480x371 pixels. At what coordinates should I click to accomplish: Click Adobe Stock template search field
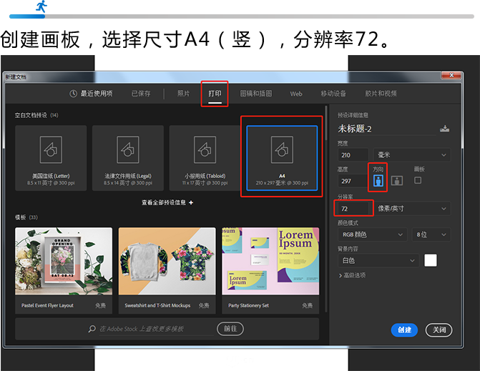tap(156, 329)
